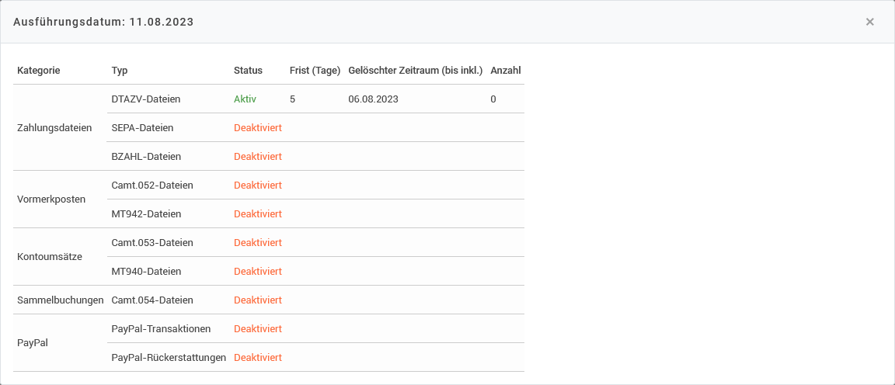Click the Frist (Tage) column header
The image size is (895, 385).
point(315,71)
